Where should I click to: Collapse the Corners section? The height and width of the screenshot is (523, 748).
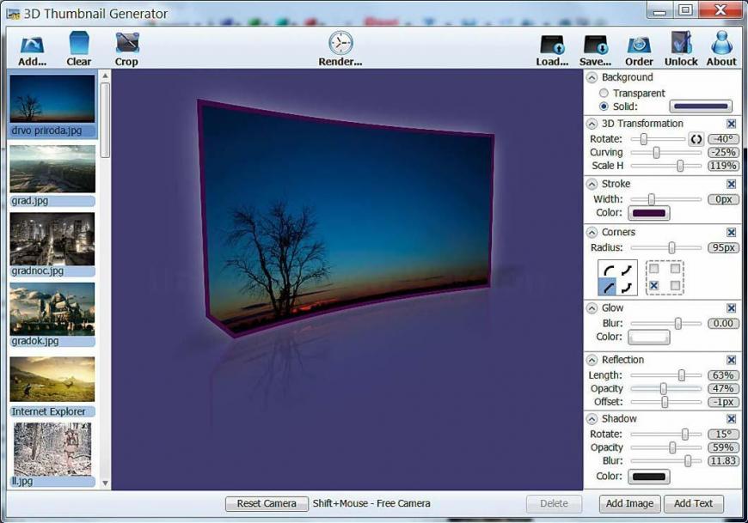592,233
